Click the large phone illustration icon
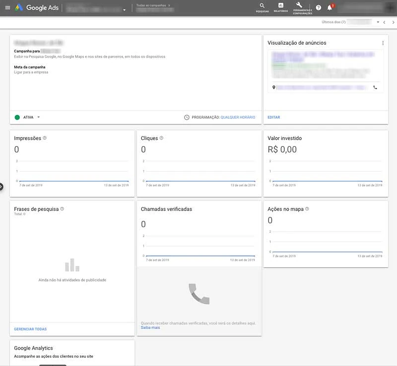397x366 pixels. [199, 294]
